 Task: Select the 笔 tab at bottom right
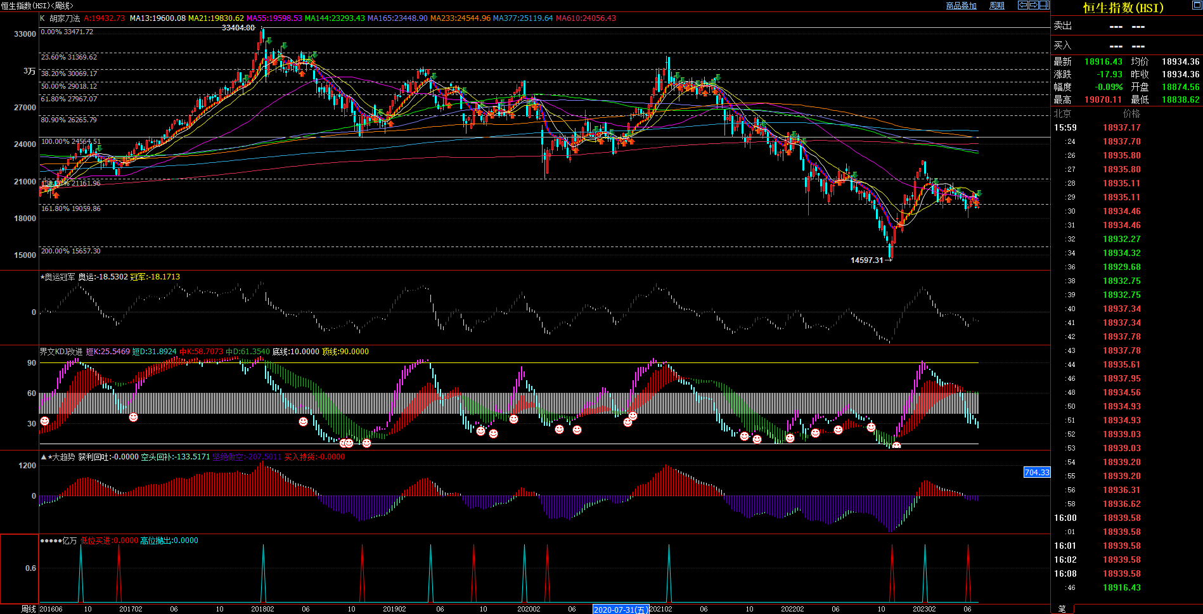pos(1062,609)
